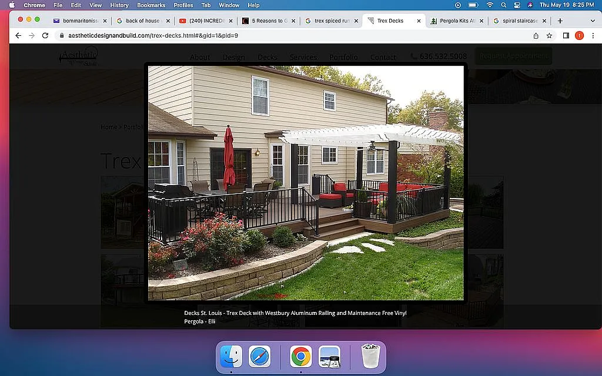Open Wi-Fi status in menu bar
The width and height of the screenshot is (602, 376).
click(x=490, y=5)
